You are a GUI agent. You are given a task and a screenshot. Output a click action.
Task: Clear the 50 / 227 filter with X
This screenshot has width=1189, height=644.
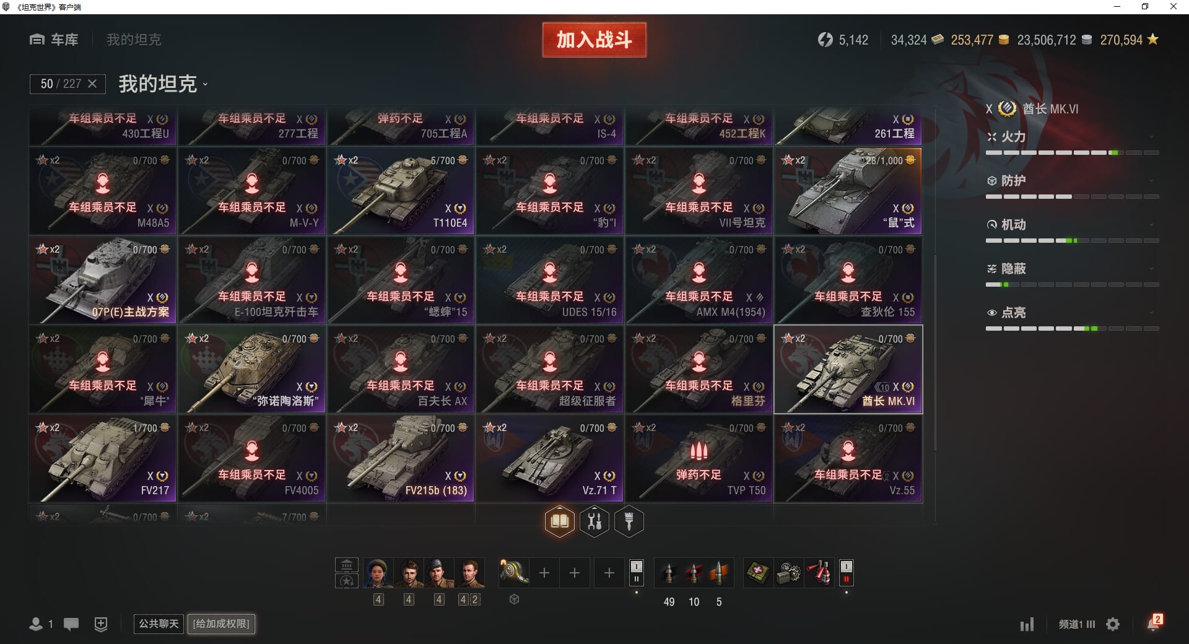(92, 84)
